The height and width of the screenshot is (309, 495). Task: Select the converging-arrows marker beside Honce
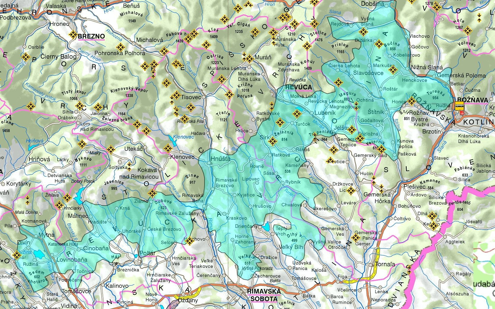pos(411,101)
